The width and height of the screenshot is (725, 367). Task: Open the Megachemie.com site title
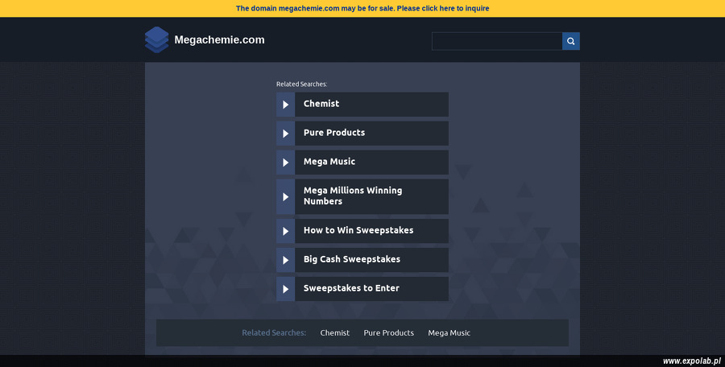[x=220, y=39]
